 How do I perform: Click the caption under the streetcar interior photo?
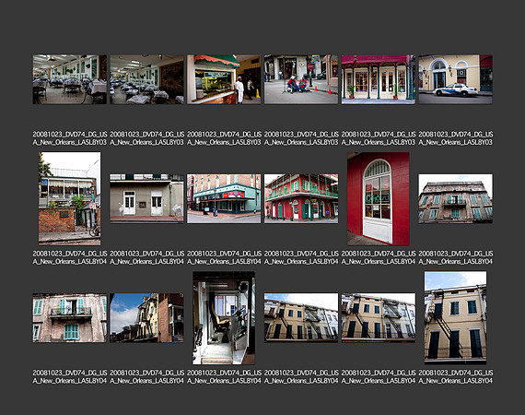225,377
